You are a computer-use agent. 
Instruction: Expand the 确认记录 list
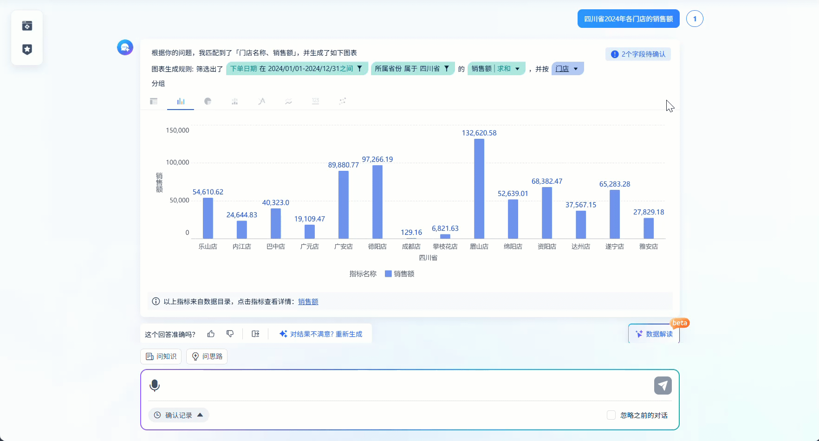pyautogui.click(x=179, y=415)
